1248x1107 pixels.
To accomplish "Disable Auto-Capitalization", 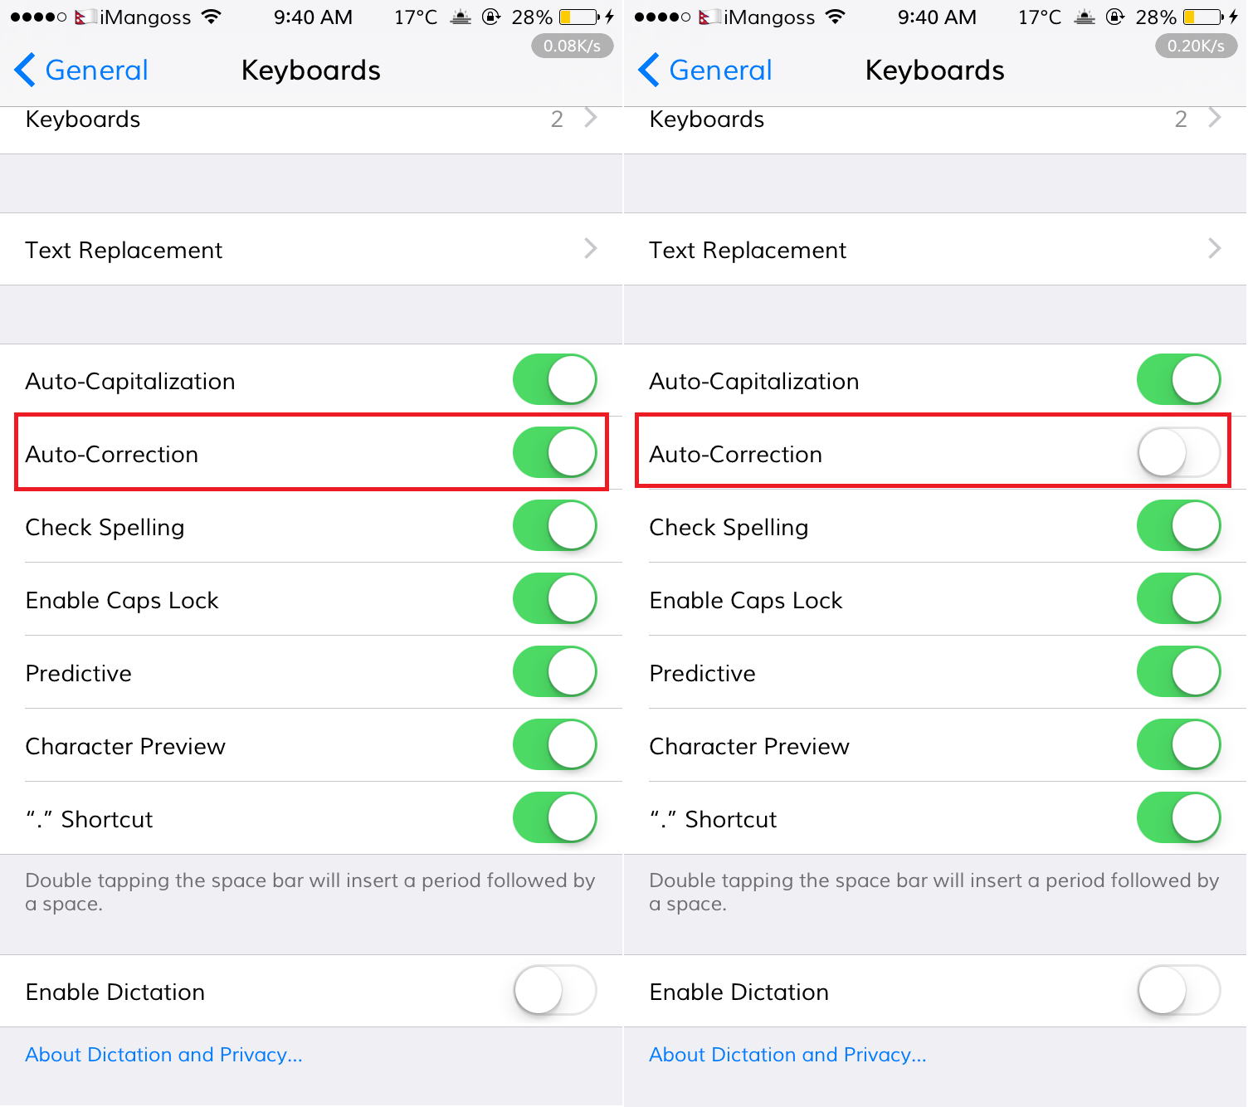I will pyautogui.click(x=553, y=379).
